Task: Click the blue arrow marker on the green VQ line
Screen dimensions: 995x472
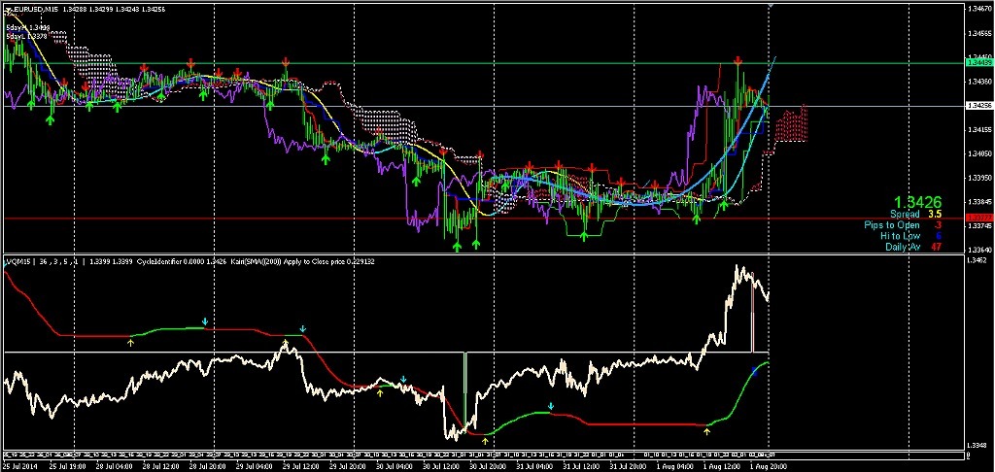Action: pos(754,371)
